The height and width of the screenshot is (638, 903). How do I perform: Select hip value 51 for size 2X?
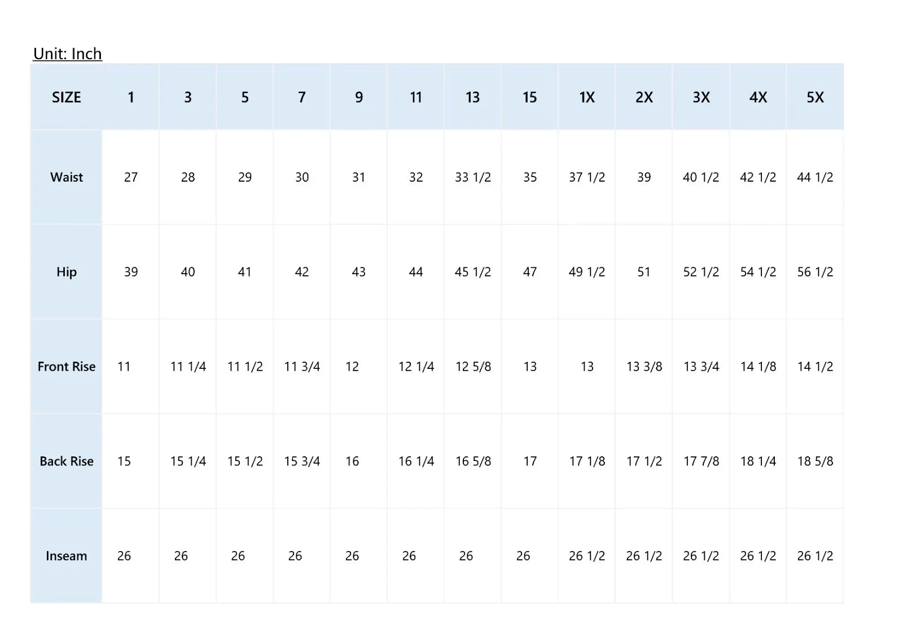click(x=644, y=272)
